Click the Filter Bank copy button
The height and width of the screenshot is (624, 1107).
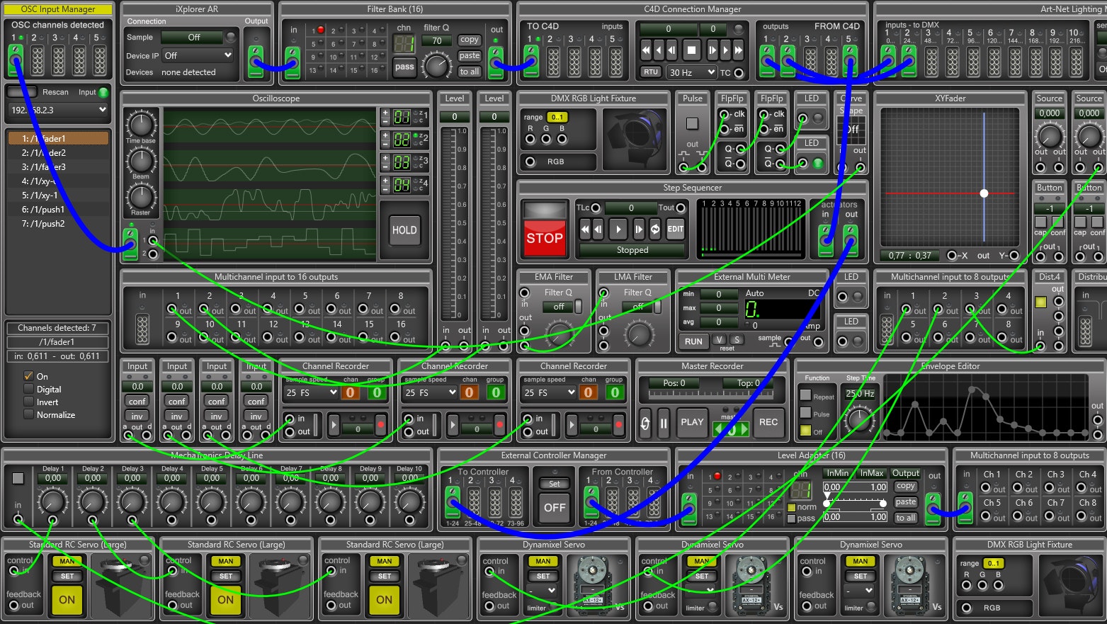coord(470,40)
